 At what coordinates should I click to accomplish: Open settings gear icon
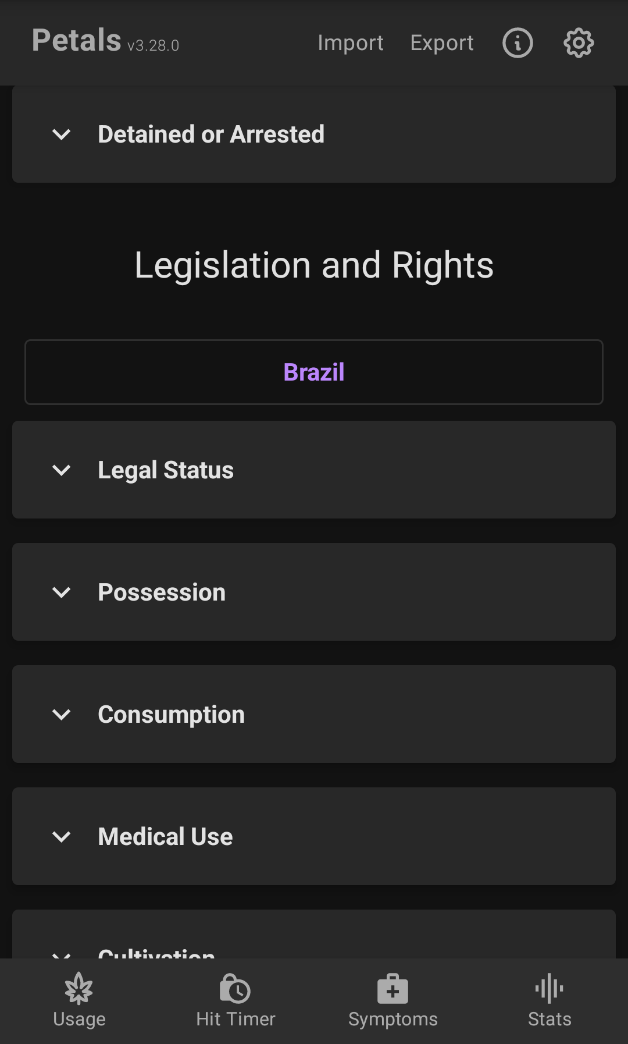579,43
